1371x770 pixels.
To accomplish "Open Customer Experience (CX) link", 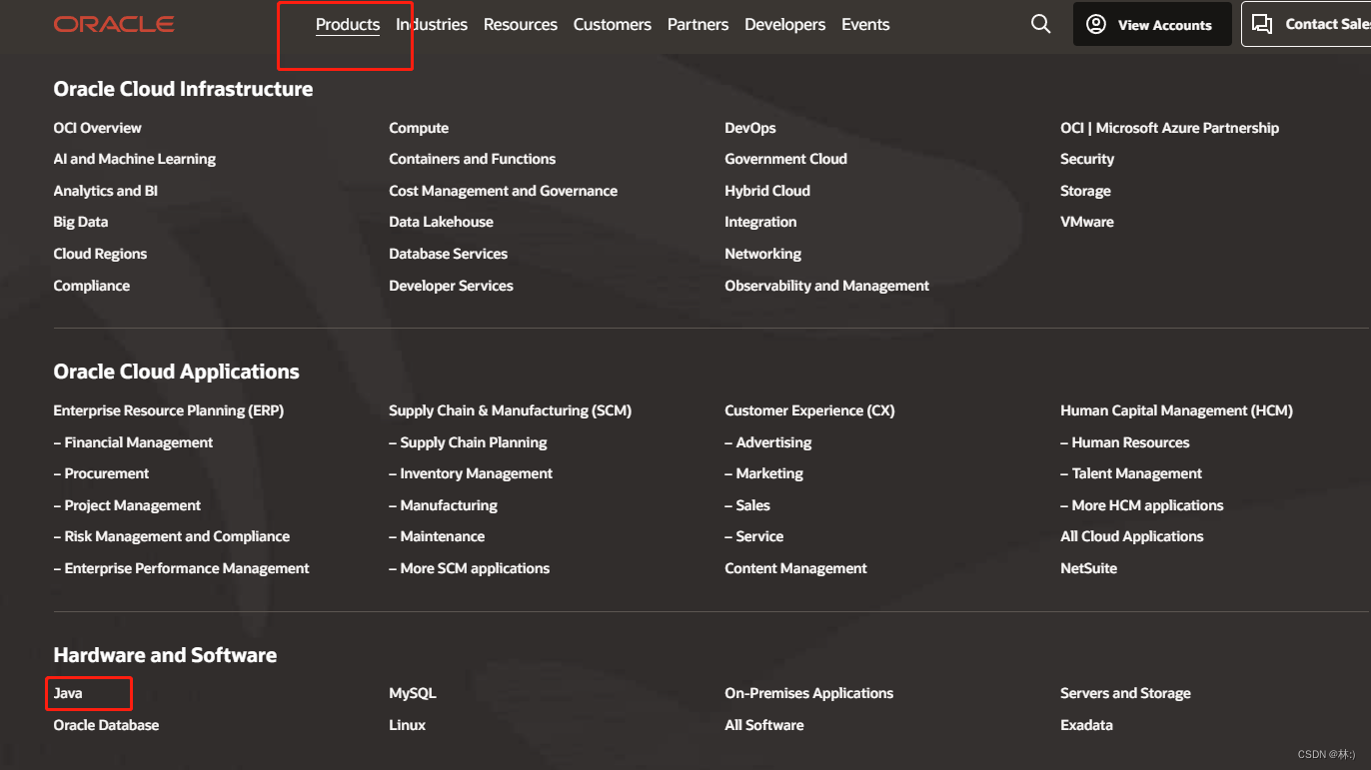I will click(x=809, y=410).
